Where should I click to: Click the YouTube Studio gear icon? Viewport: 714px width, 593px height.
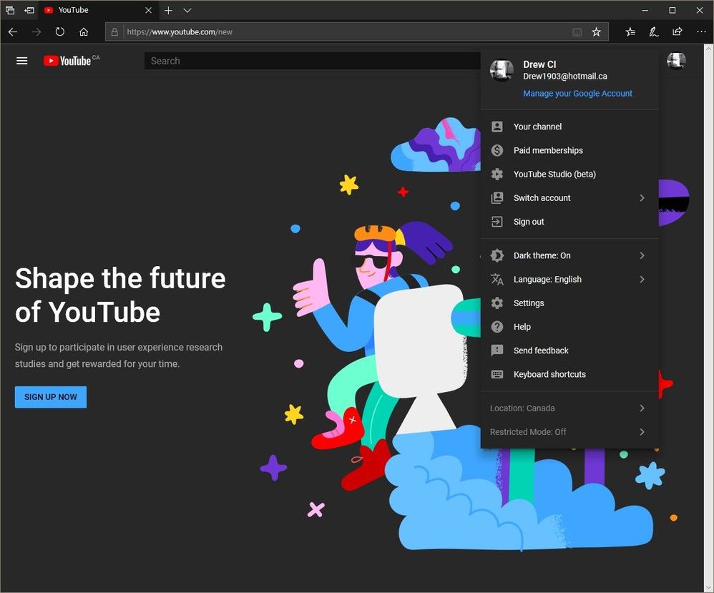pos(497,174)
